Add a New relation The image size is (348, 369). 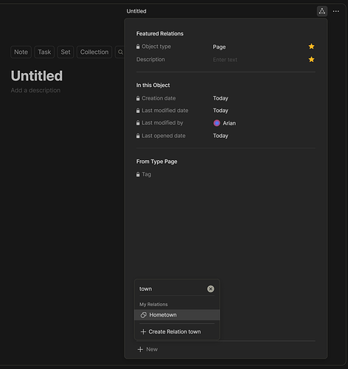click(147, 349)
